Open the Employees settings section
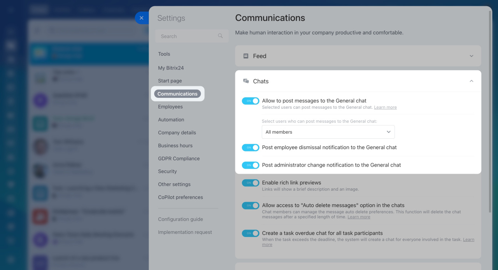 [170, 107]
